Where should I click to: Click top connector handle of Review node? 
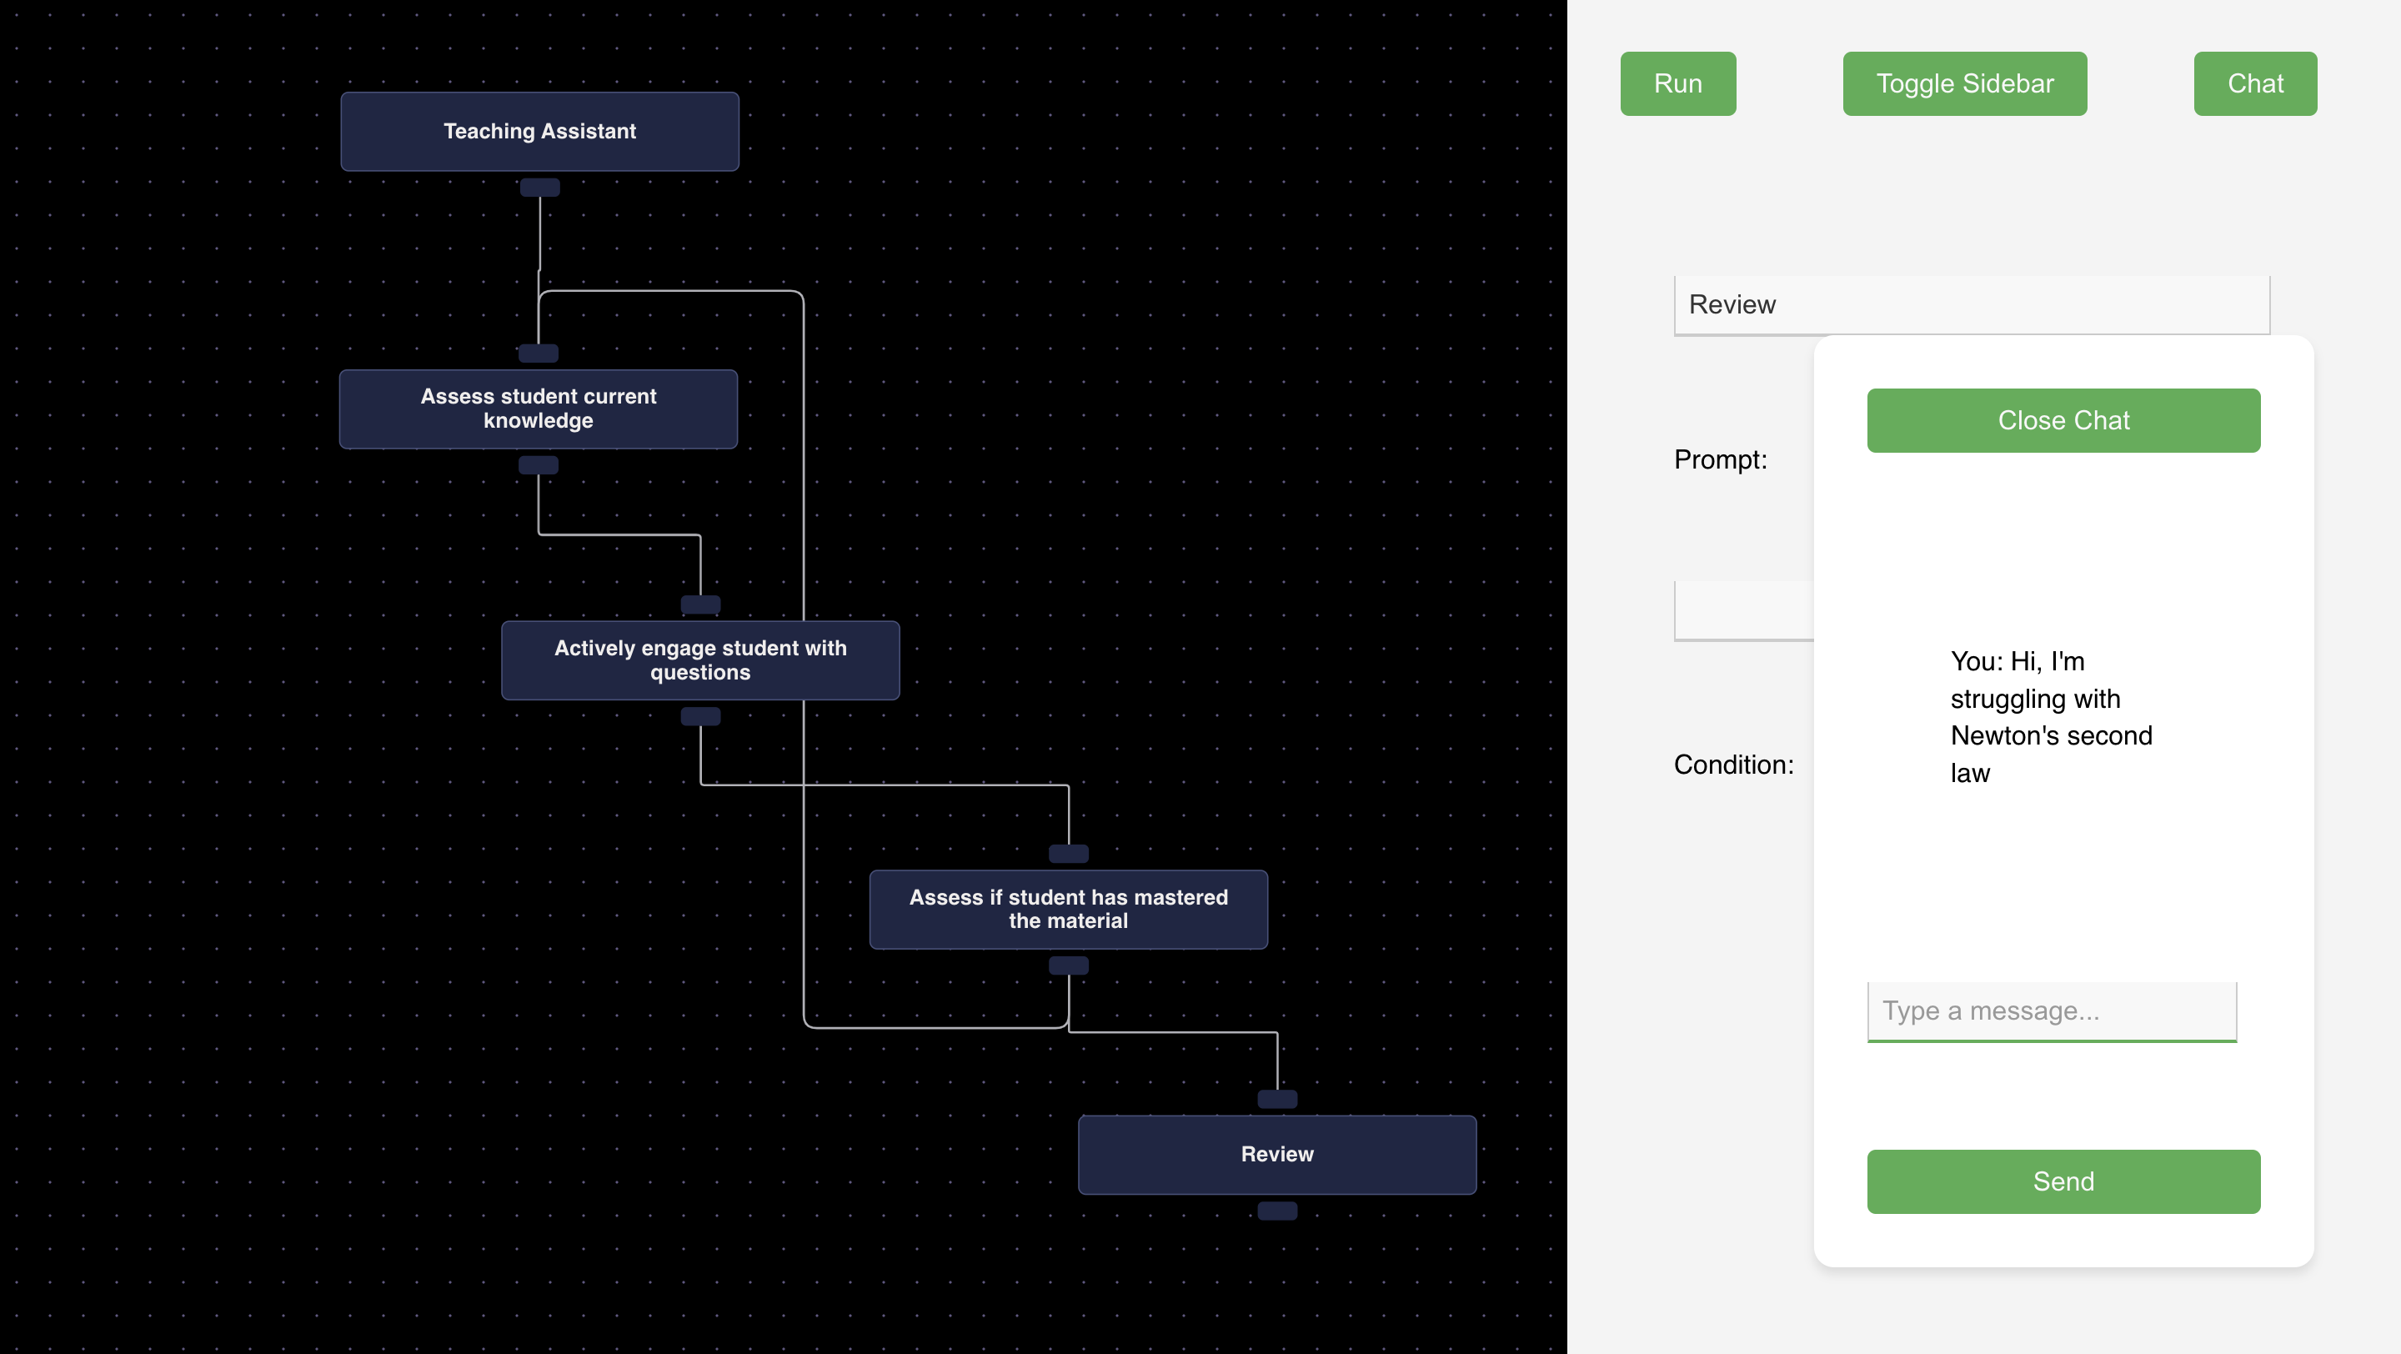pyautogui.click(x=1277, y=1099)
